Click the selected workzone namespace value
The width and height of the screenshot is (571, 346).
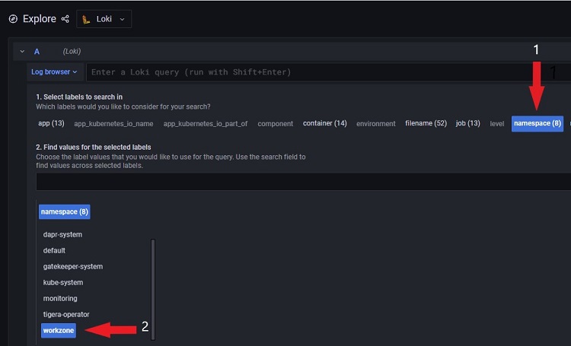pyautogui.click(x=59, y=330)
